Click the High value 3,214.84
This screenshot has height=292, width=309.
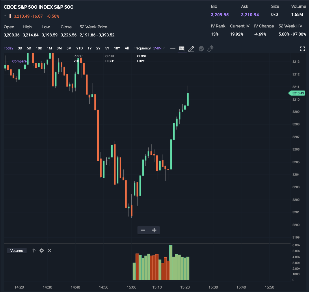31,35
